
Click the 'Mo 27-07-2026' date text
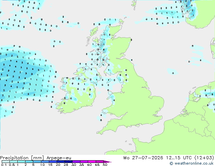(x=143, y=158)
